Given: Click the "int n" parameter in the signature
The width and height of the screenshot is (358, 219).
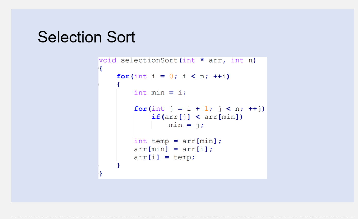Looking at the screenshot, I should click(x=242, y=60).
